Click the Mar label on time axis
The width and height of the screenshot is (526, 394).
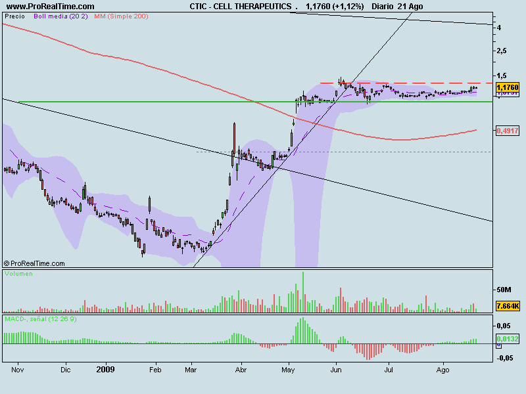pyautogui.click(x=191, y=370)
